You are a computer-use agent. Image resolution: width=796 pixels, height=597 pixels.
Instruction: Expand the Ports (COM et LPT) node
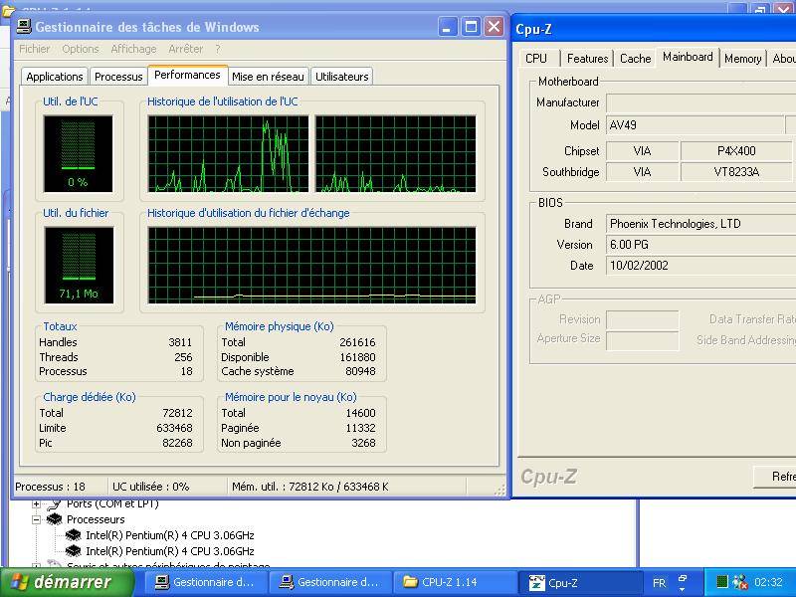point(37,504)
